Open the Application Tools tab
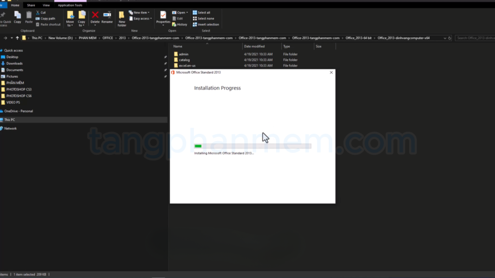Viewport: 495px width, 278px height. click(x=70, y=5)
